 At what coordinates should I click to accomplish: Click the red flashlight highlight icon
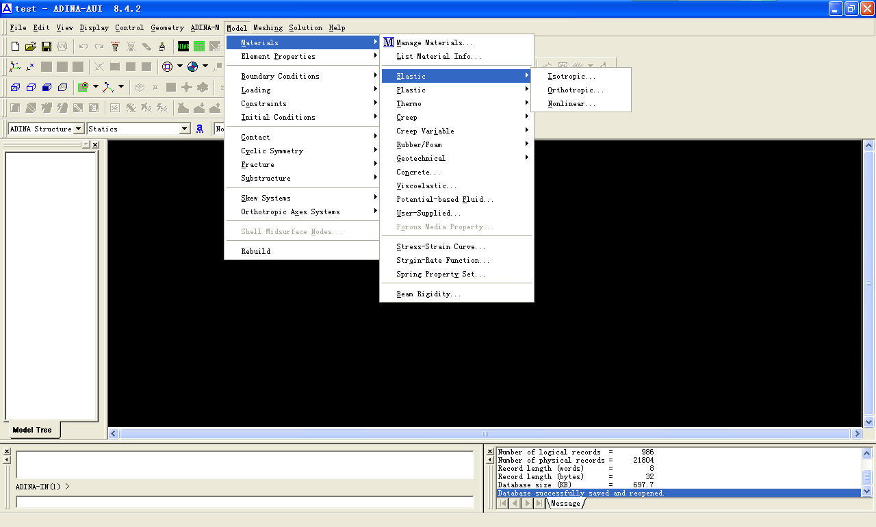[x=115, y=47]
